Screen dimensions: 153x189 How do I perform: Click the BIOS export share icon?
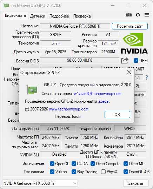(x=125, y=61)
